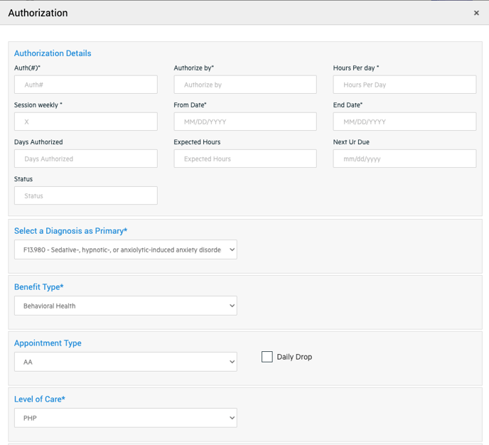Expand the Level of Care dropdown
The image size is (489, 445).
[125, 418]
